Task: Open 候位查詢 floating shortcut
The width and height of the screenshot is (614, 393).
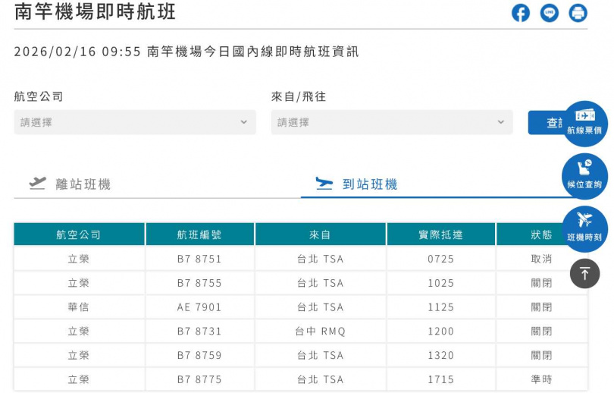Action: coord(584,176)
